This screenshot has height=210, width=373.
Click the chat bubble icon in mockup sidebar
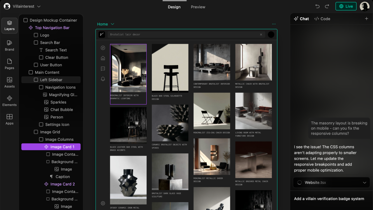(x=103, y=69)
